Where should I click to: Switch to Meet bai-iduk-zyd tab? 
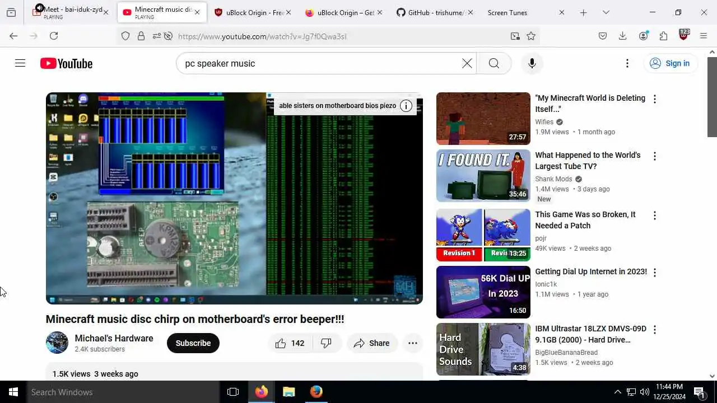70,12
